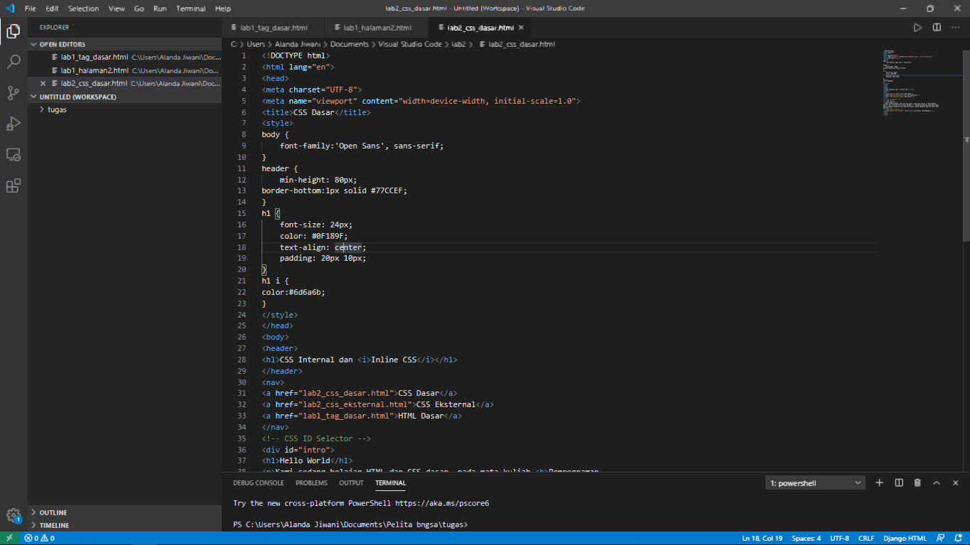Open the 1: powershell terminal dropdown

tap(816, 483)
